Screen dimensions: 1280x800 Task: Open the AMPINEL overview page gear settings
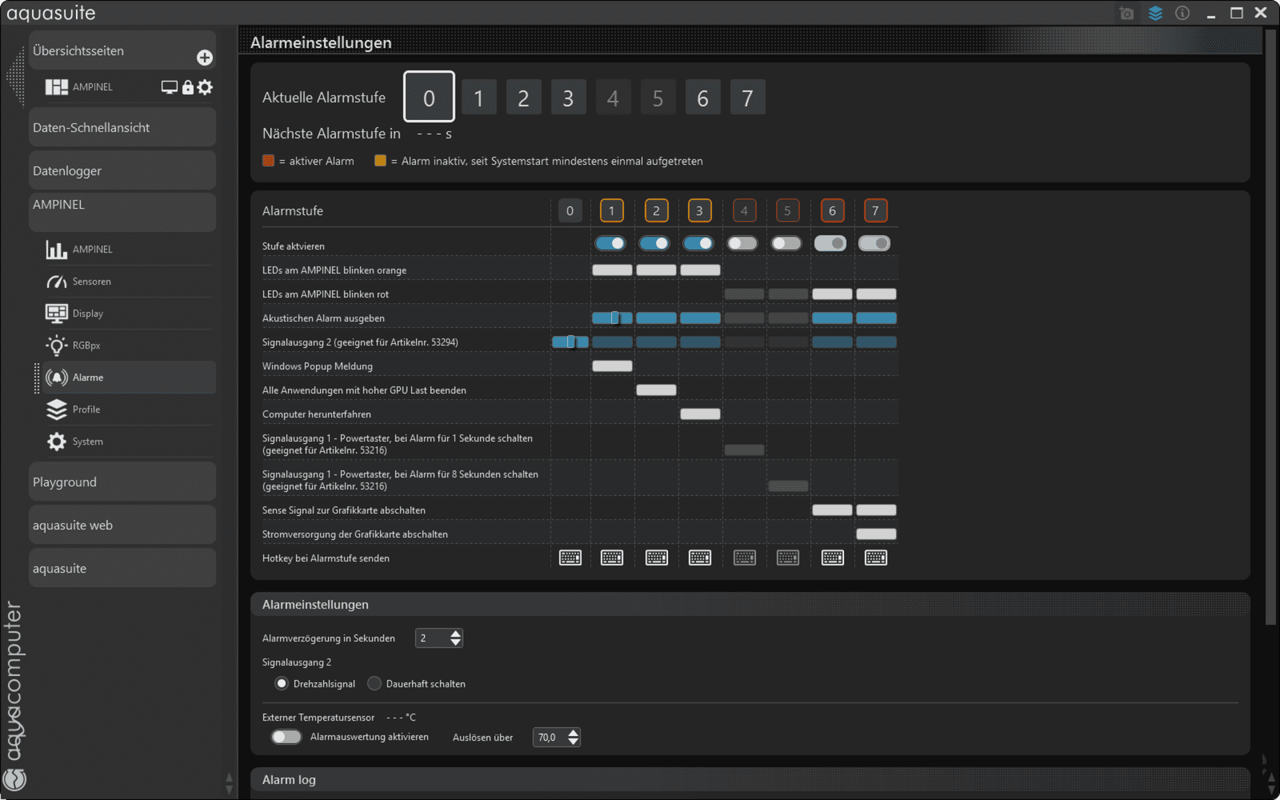[x=205, y=87]
